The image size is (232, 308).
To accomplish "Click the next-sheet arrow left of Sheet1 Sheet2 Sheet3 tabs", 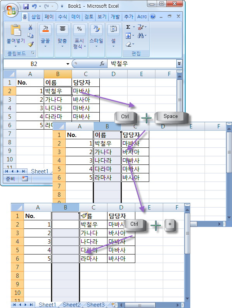I will coord(26,305).
